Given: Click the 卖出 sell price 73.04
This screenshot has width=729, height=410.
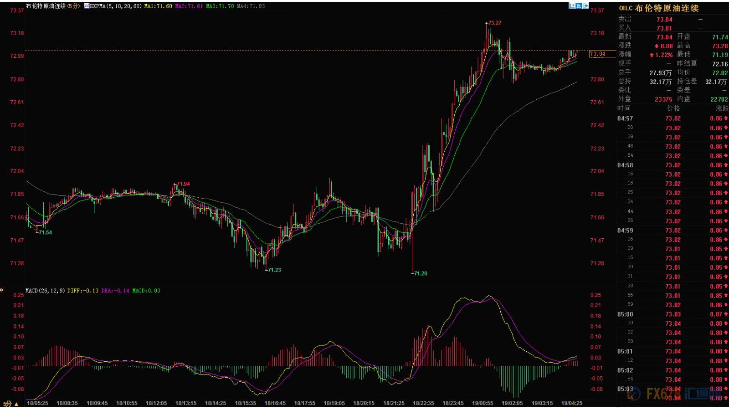Looking at the screenshot, I should click(x=664, y=20).
